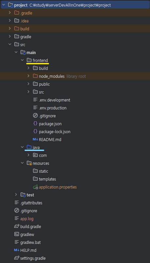Click the markdown icon next to HELP.md
150x263 pixels.
[17, 250]
